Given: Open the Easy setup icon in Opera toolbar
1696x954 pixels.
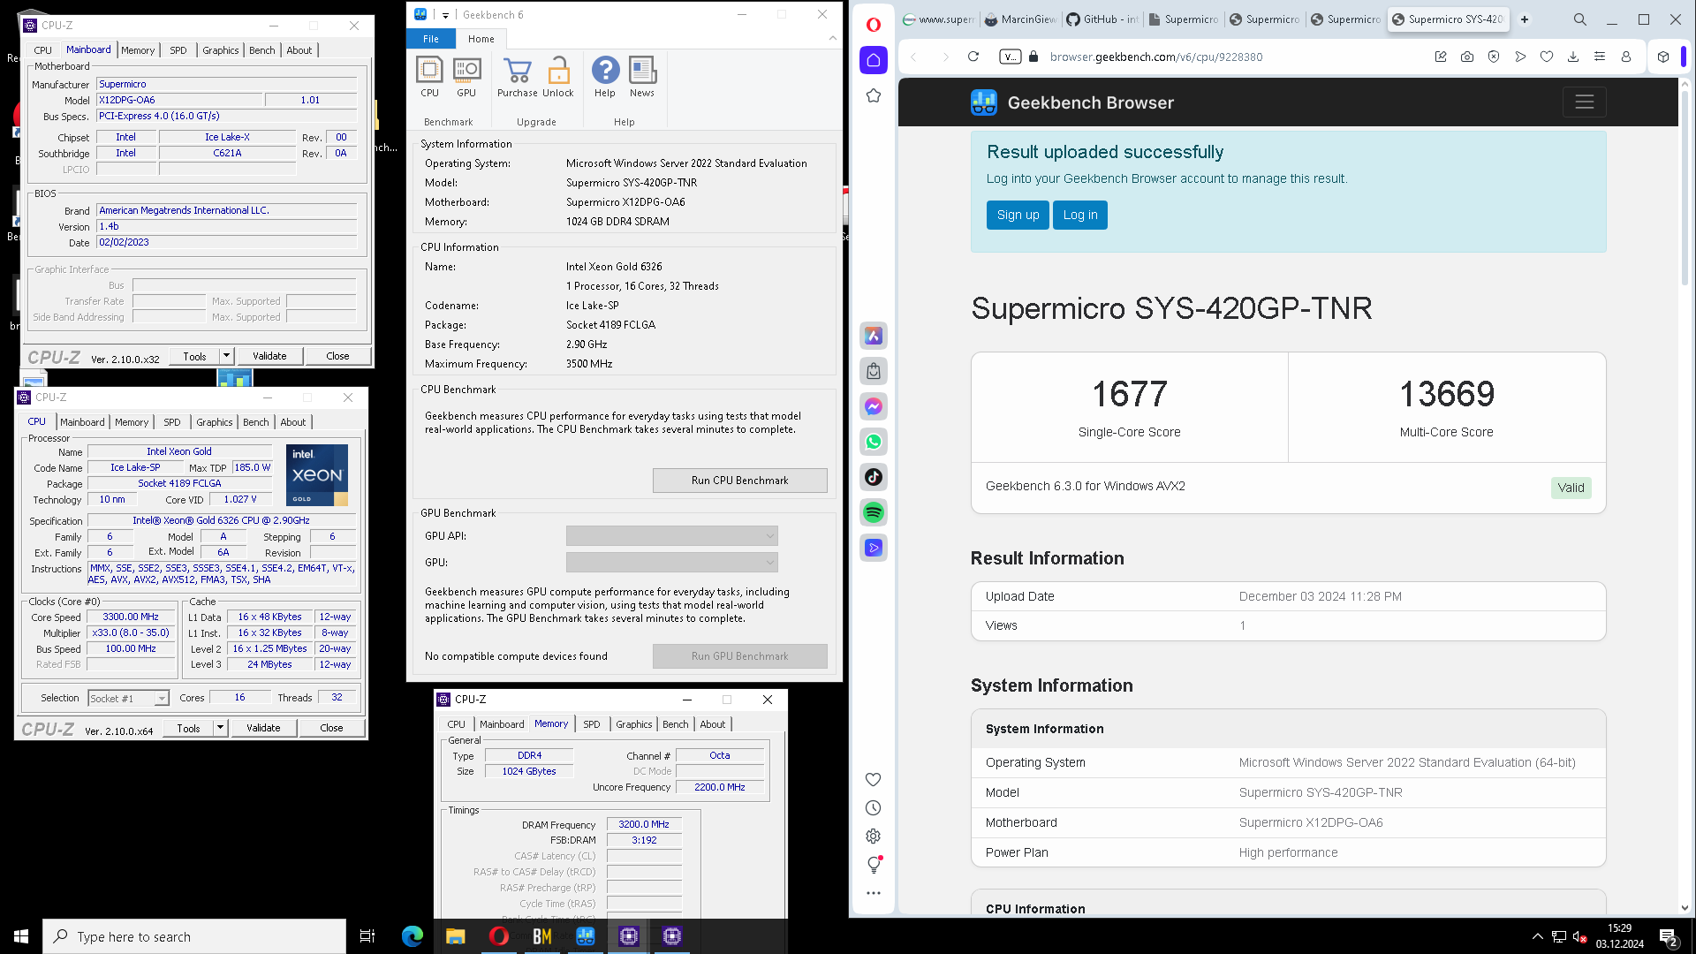Looking at the screenshot, I should pyautogui.click(x=1600, y=57).
